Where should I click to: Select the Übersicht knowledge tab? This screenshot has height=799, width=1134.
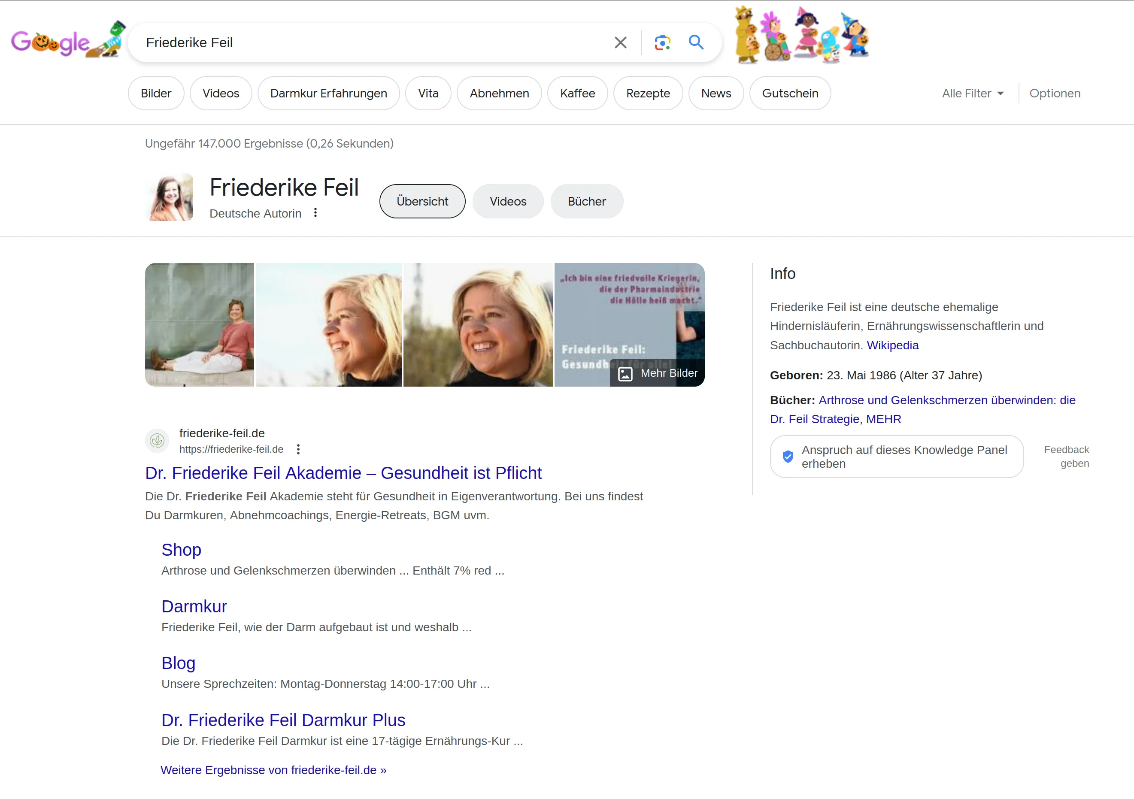point(422,202)
